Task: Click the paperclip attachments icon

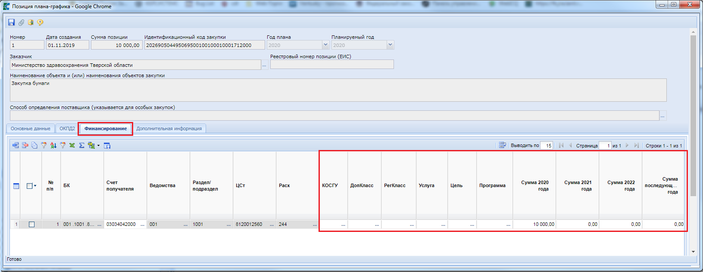Action: pyautogui.click(x=21, y=22)
